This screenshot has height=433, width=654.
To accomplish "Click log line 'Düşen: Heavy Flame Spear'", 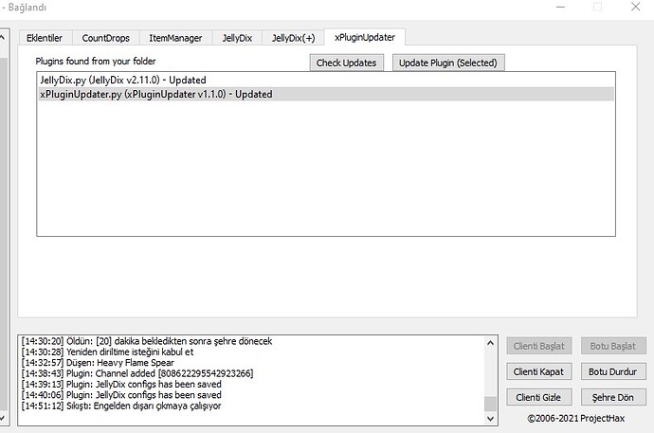I will point(98,363).
